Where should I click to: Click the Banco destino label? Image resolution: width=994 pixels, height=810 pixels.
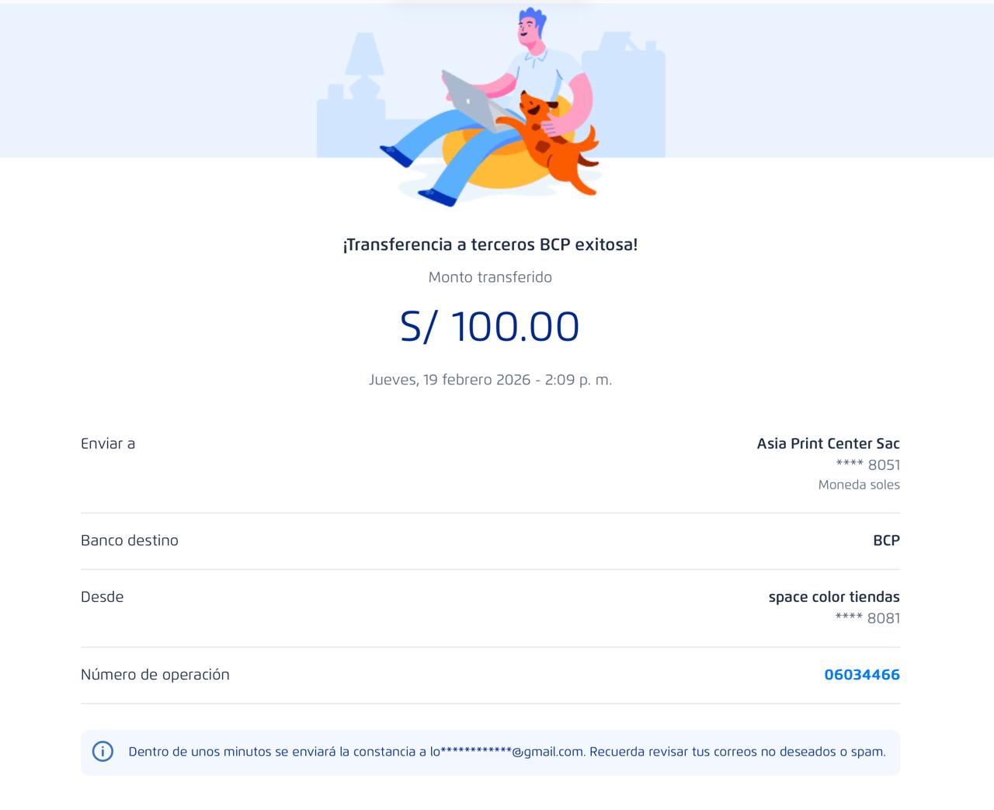tap(130, 541)
